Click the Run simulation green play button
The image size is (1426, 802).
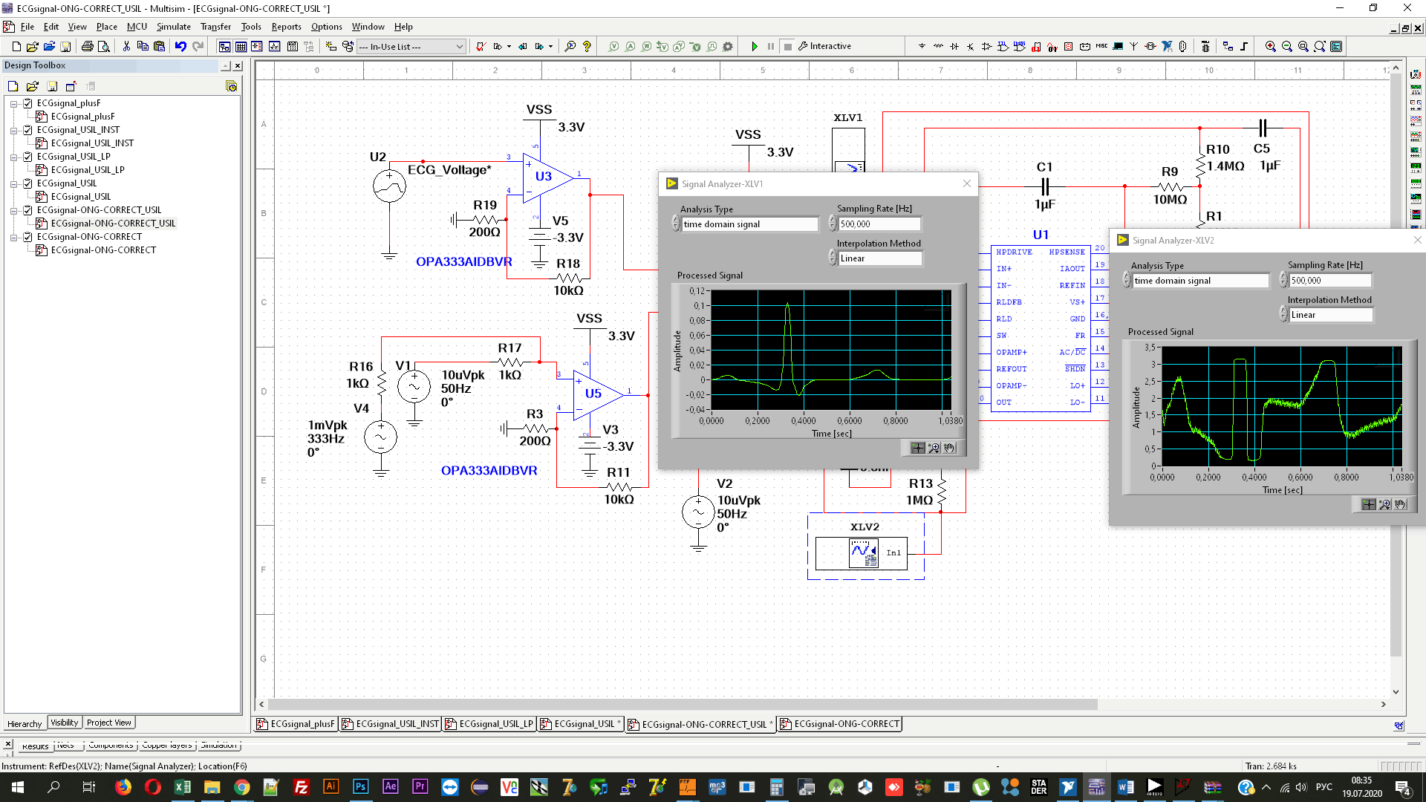coord(755,46)
